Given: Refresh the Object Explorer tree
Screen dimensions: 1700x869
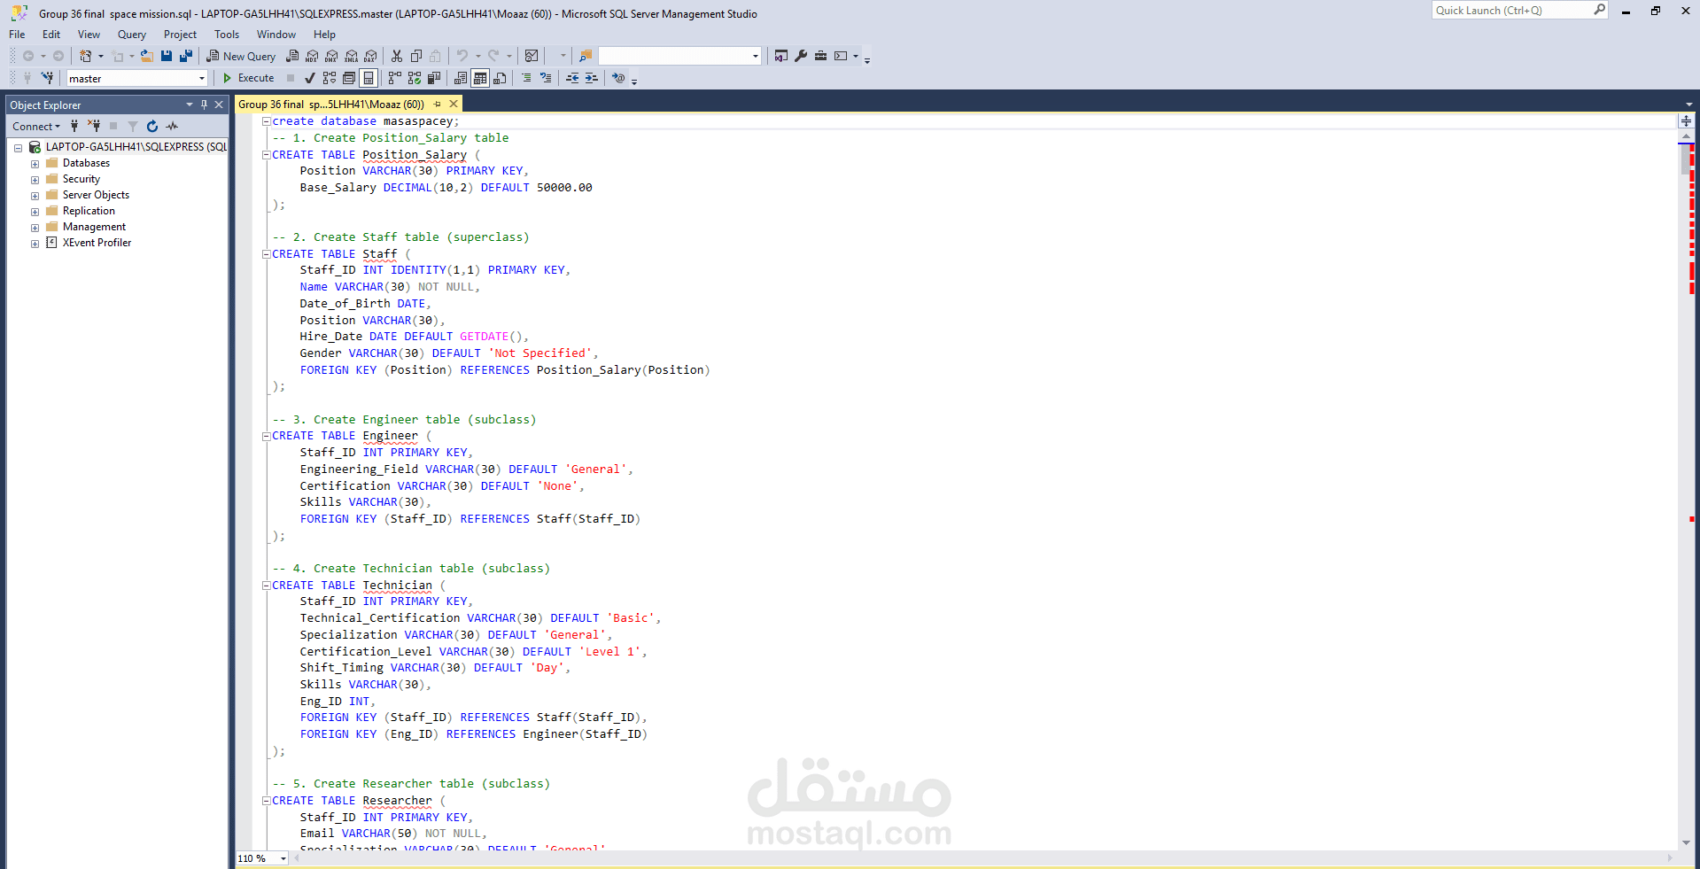Looking at the screenshot, I should pos(151,126).
